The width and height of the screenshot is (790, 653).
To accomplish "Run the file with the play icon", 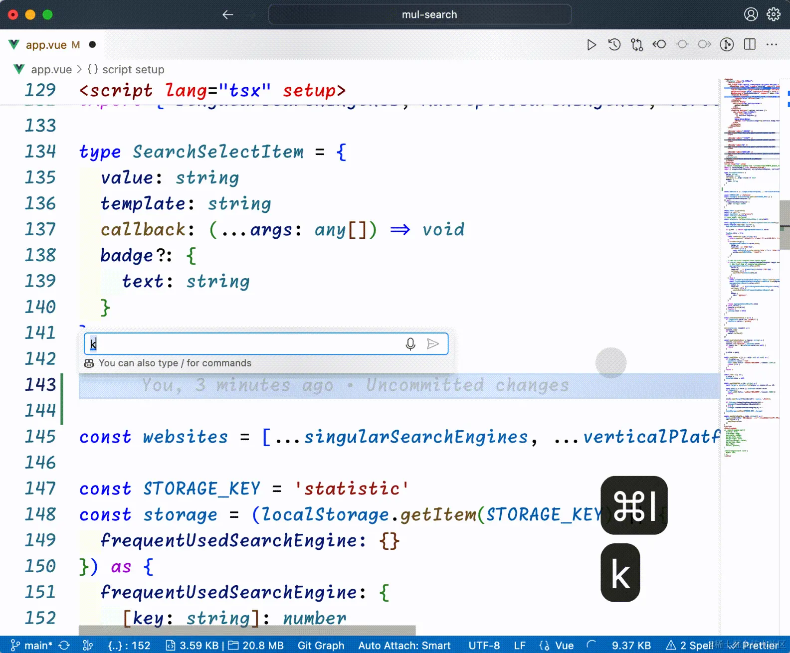I will click(591, 45).
